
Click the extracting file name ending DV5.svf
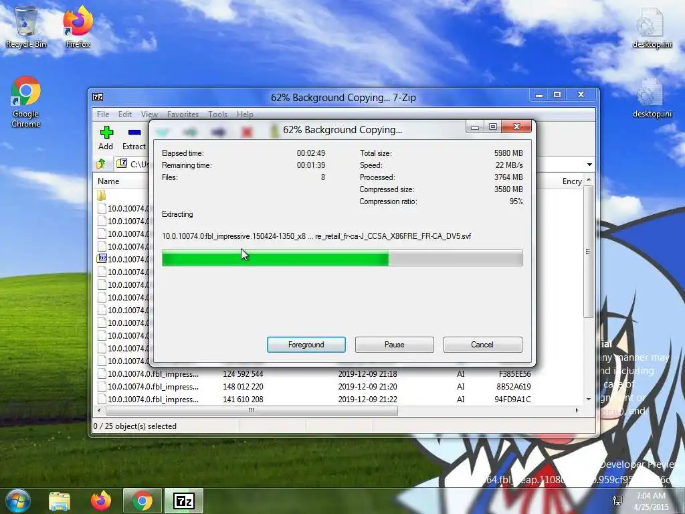(x=316, y=236)
